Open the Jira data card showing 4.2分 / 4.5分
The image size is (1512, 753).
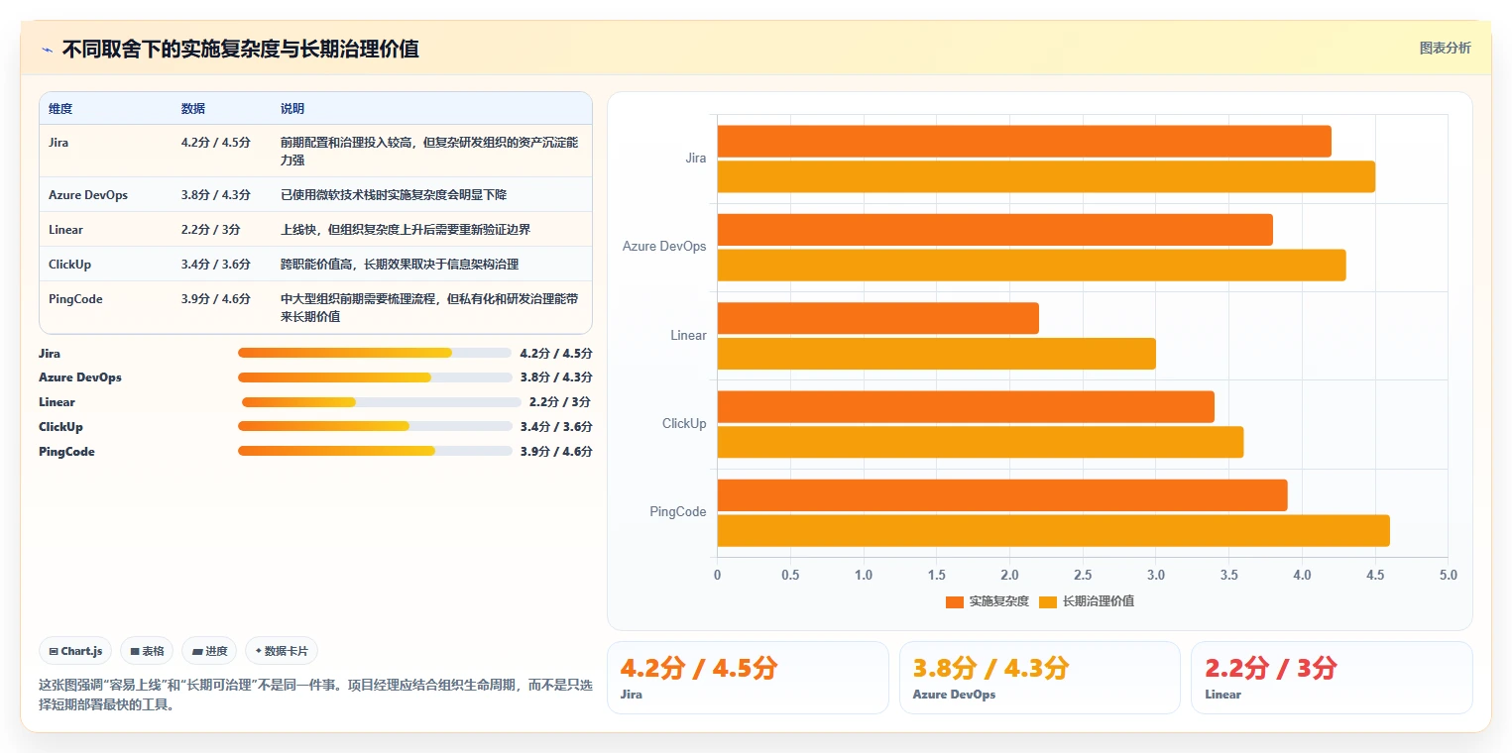[x=748, y=678]
